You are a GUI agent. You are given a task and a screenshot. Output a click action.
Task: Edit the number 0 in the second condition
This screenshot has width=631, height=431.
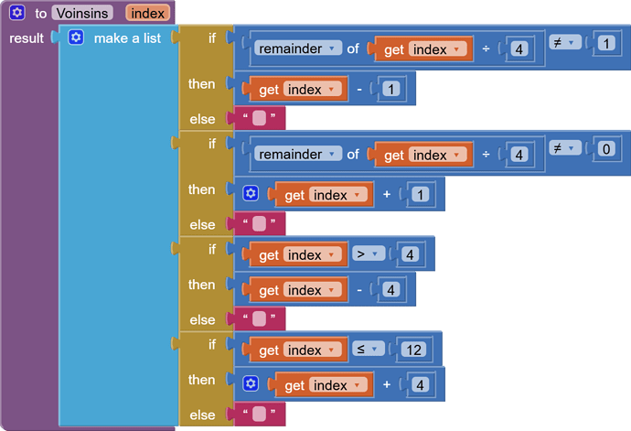tap(604, 148)
